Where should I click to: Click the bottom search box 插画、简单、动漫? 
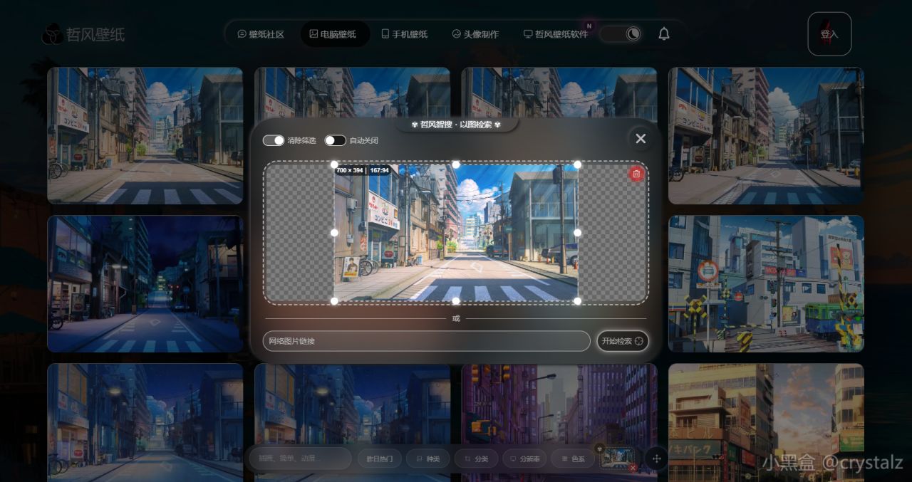pyautogui.click(x=300, y=459)
